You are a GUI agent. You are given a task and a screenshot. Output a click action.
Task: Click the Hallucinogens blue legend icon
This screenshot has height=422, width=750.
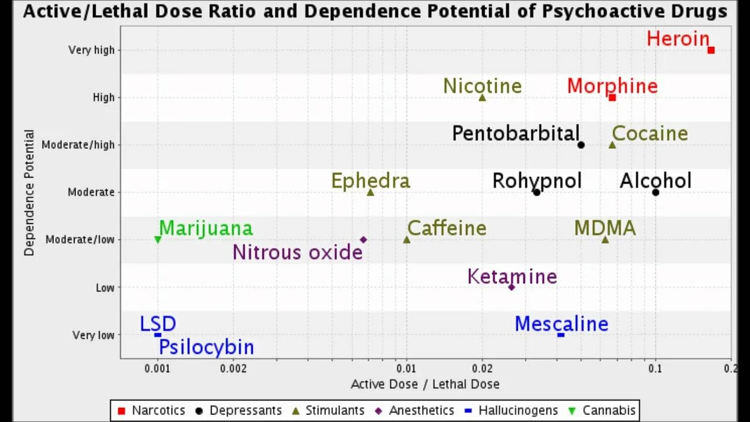pos(468,411)
